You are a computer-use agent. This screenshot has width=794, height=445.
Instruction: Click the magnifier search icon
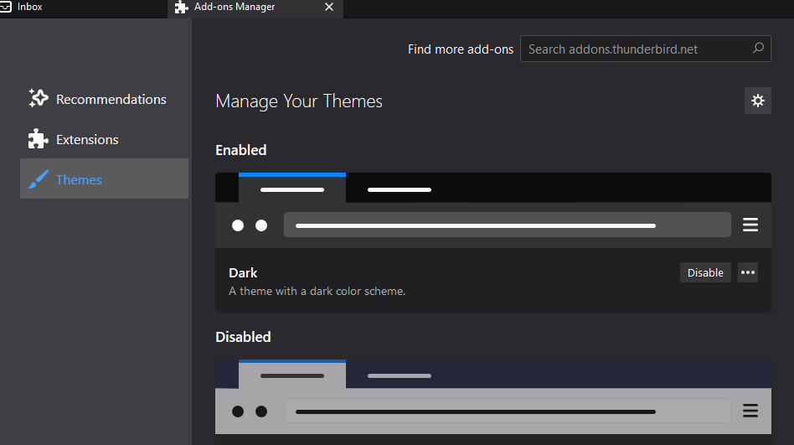pos(758,49)
